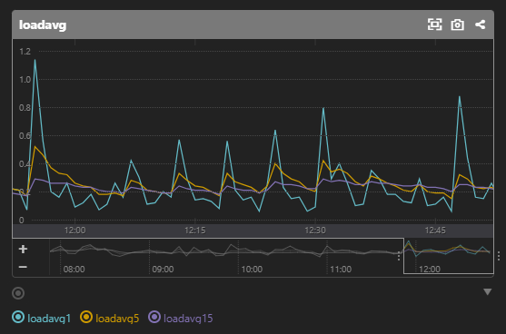Zoom out with the minus button
This screenshot has width=506, height=334.
click(x=23, y=267)
